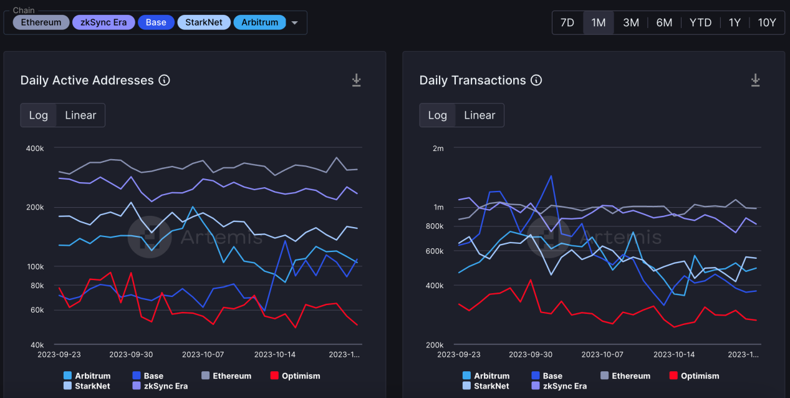Click Optimism red swatch in Daily Transactions legend
The width and height of the screenshot is (790, 398).
point(673,376)
